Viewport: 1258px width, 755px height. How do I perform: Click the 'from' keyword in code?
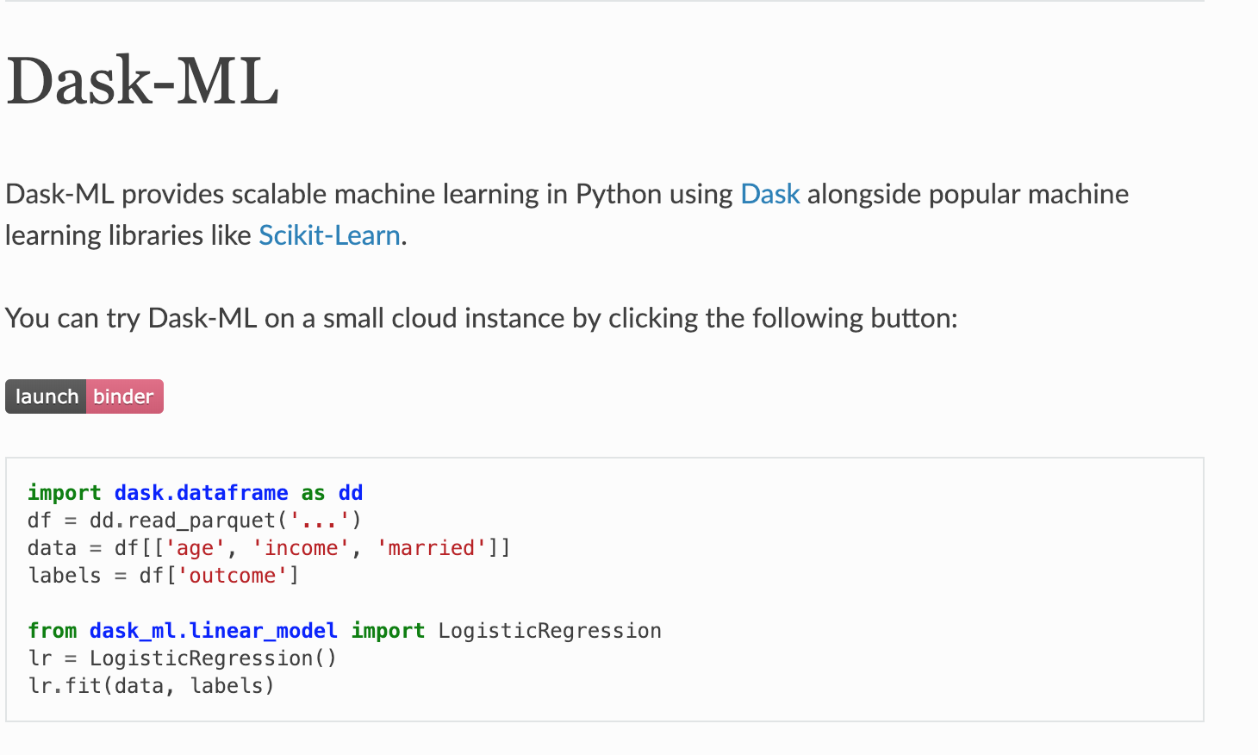[x=53, y=631]
